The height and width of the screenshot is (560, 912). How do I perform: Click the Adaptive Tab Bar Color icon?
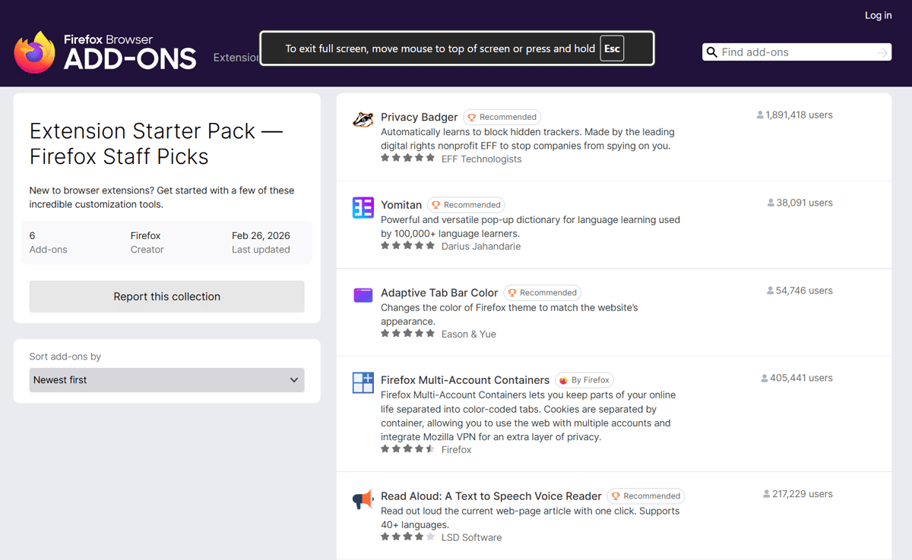tap(363, 295)
